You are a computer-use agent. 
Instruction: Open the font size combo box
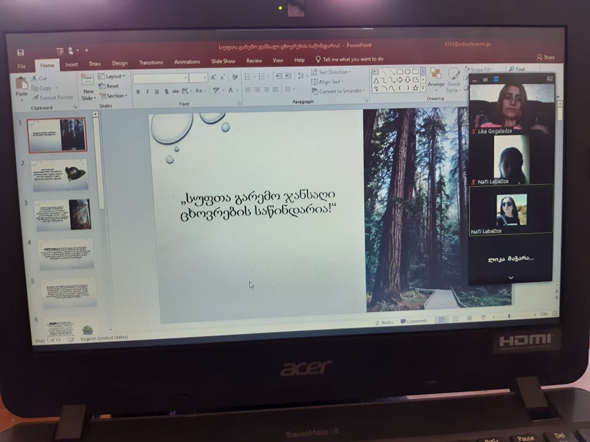[199, 78]
